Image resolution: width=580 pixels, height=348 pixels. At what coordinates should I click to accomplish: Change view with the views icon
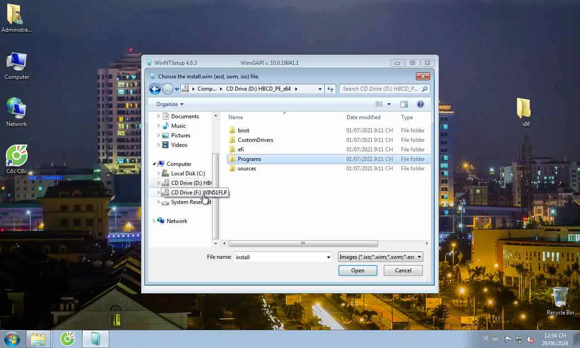pyautogui.click(x=379, y=104)
